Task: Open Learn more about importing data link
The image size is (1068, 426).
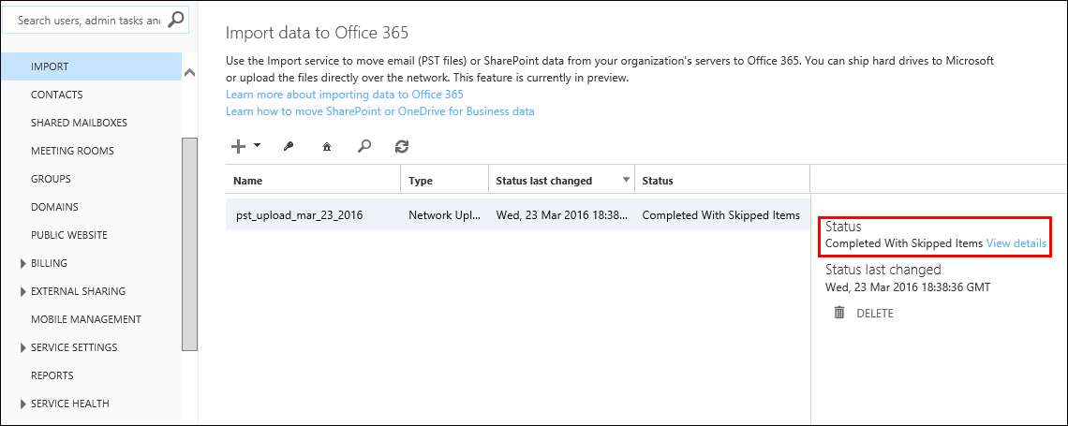Action: click(x=345, y=94)
